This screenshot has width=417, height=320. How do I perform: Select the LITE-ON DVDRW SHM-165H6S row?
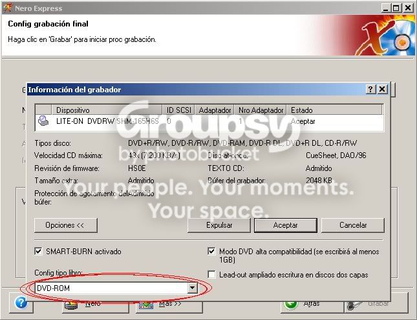coord(209,121)
